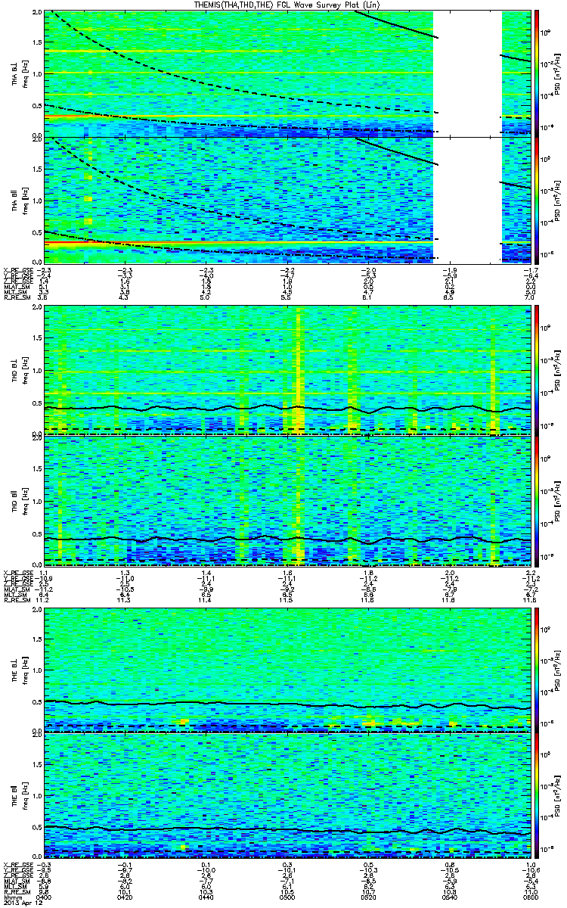567x908 pixels.
Task: Select the THD B-perpendicular spectrogram panel
Action: click(288, 372)
